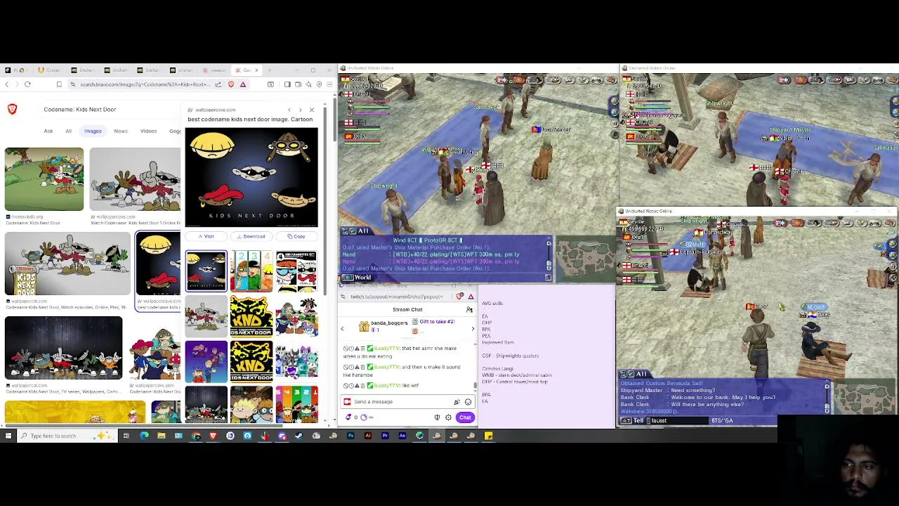
Task: Open the Brave main hamburger menu
Action: 329,84
